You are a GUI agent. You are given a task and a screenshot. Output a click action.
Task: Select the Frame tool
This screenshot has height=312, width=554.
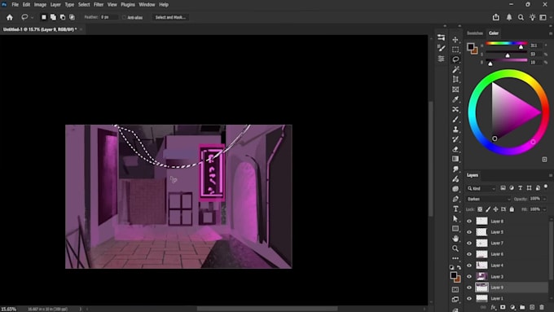click(x=455, y=90)
